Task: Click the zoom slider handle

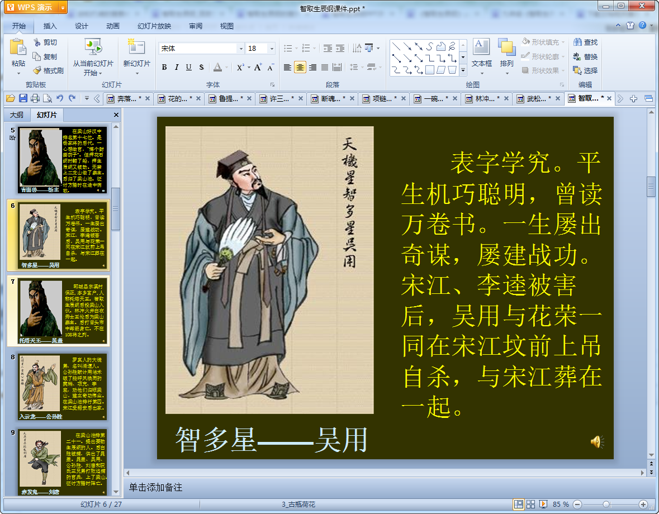Action: point(606,505)
